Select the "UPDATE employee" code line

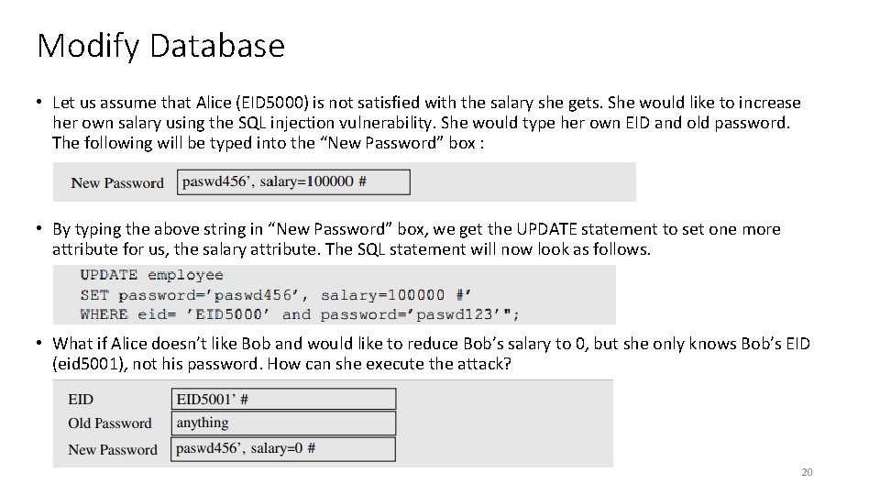pyautogui.click(x=151, y=274)
